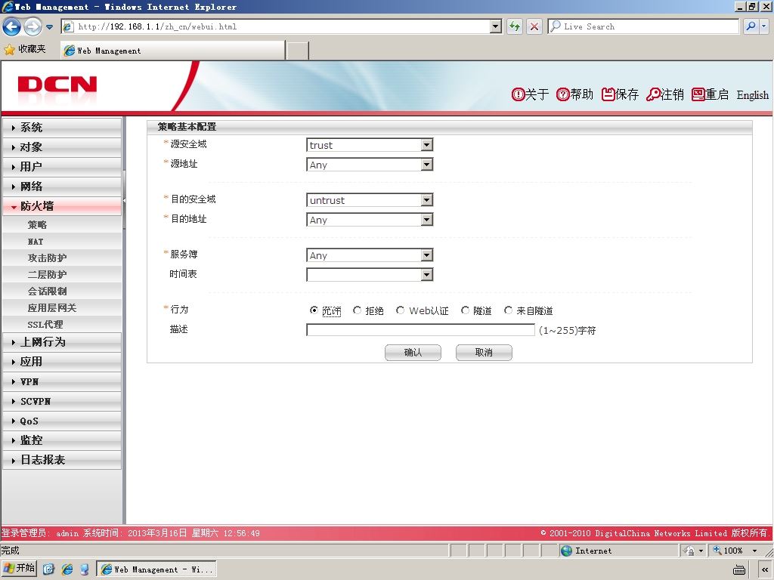This screenshot has height=580, width=774.
Task: Click the keyboard icon in system tray
Action: [739, 570]
